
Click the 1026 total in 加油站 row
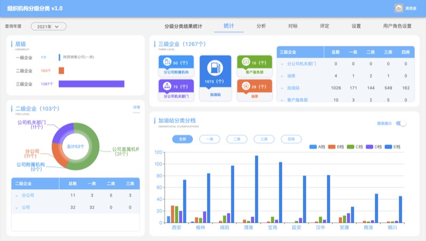(336, 88)
